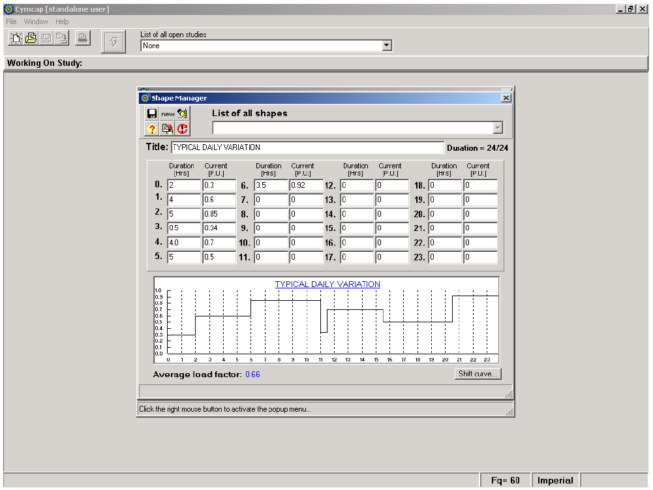The width and height of the screenshot is (653, 490).
Task: Click row 18 Duration field
Action: 445,185
